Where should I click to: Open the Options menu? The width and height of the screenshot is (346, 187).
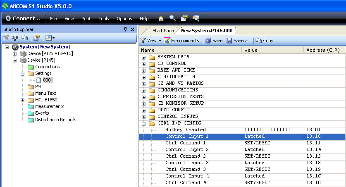point(124,19)
